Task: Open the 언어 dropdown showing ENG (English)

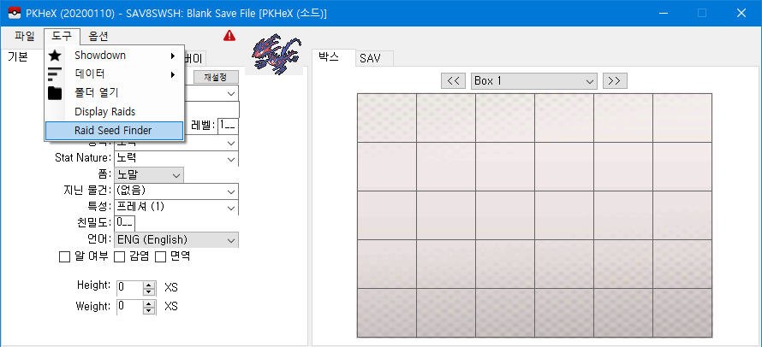Action: [176, 240]
